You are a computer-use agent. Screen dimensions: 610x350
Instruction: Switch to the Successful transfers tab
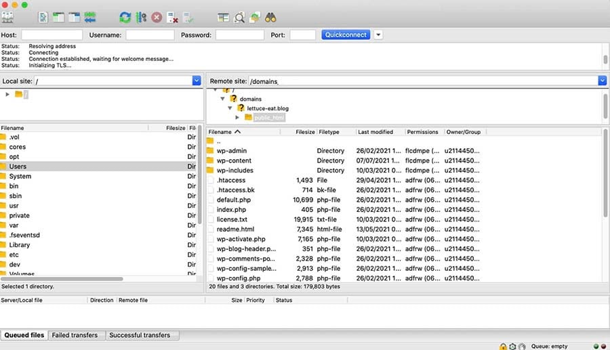(140, 335)
